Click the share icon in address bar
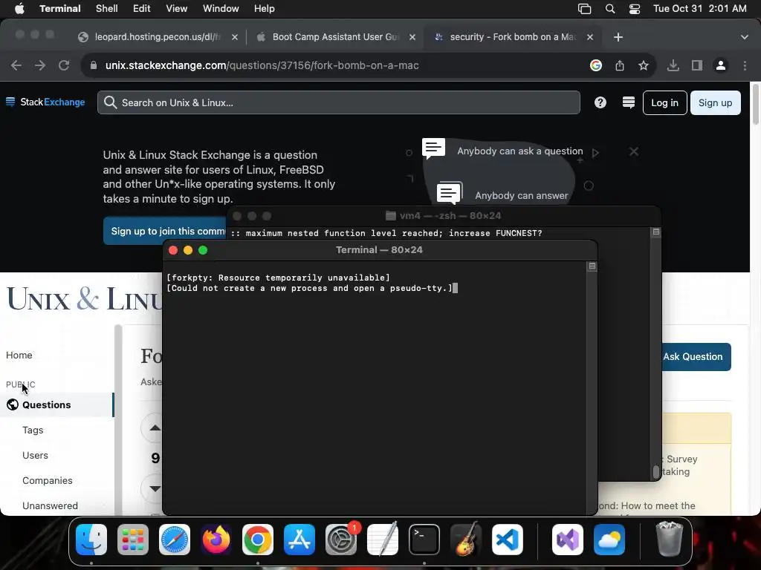This screenshot has height=570, width=761. (620, 65)
